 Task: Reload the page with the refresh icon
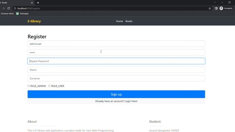8,8
